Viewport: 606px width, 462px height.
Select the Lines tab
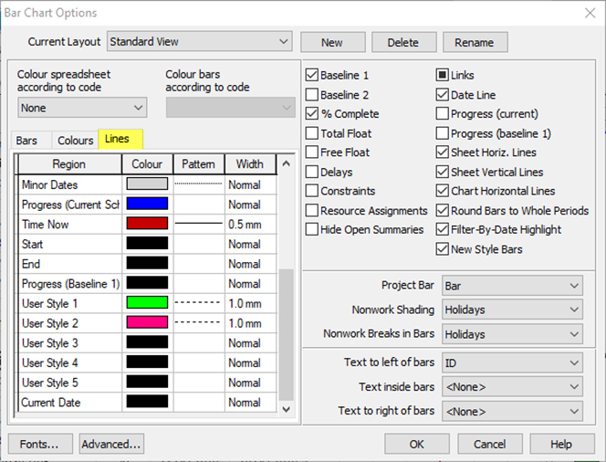point(120,139)
